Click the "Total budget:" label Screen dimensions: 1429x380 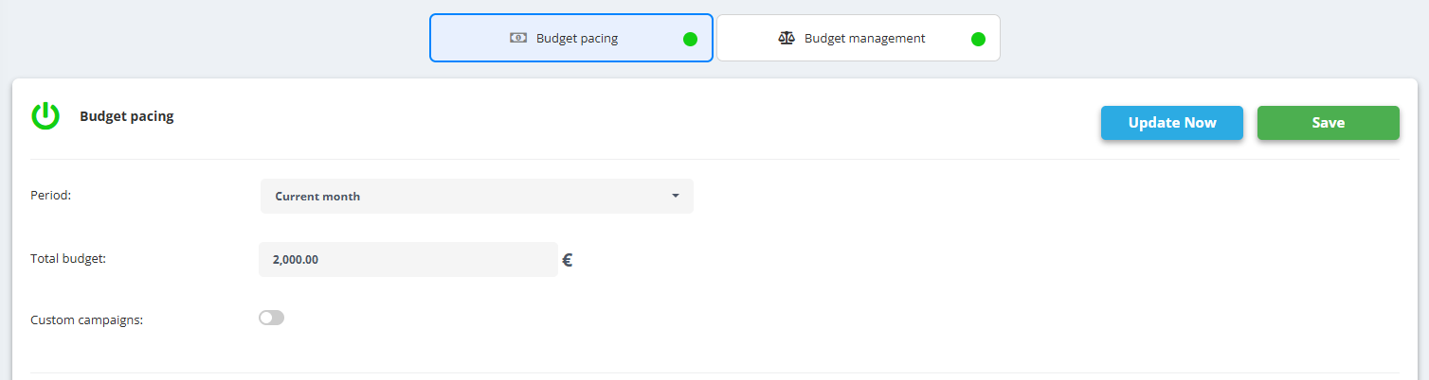tap(68, 257)
